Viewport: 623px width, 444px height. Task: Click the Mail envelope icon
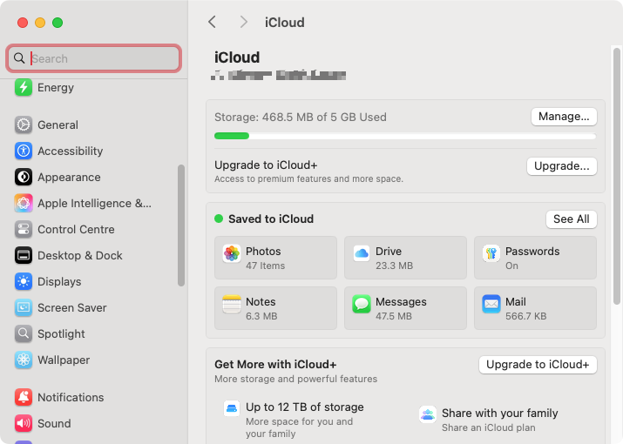pos(491,304)
